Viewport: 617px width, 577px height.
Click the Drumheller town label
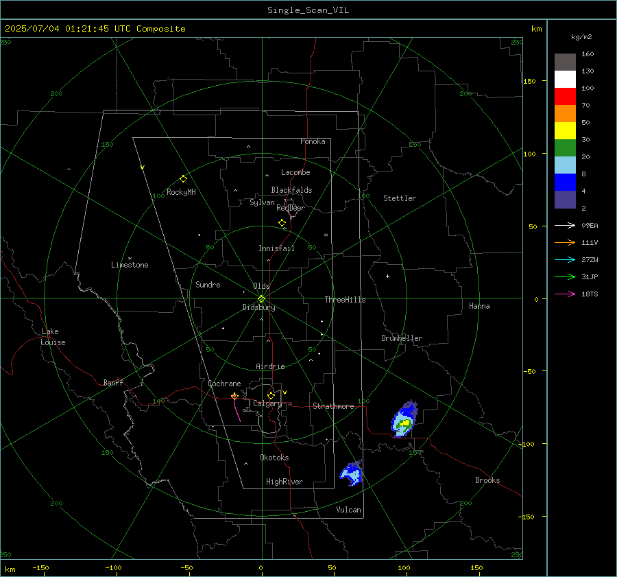(402, 338)
